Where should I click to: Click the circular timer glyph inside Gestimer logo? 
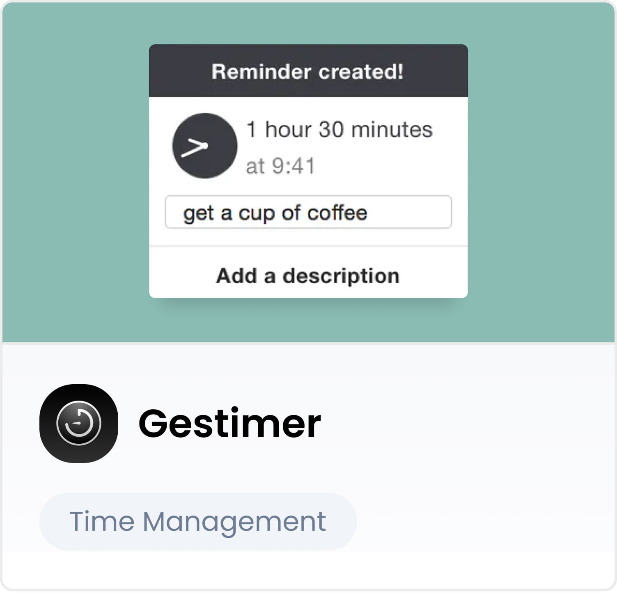(x=79, y=423)
